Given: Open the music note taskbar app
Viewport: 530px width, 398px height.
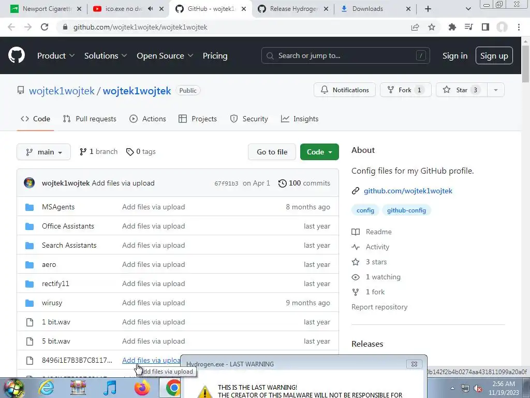Looking at the screenshot, I should (110, 388).
